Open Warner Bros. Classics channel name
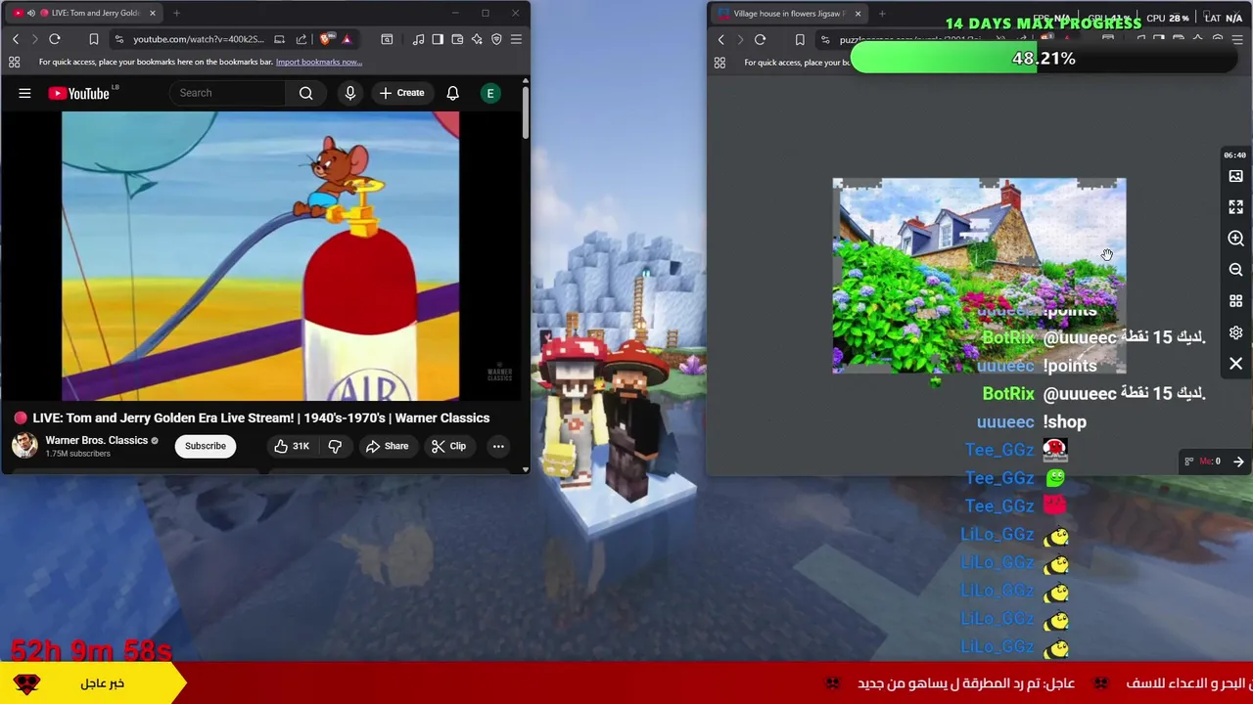The height and width of the screenshot is (704, 1253). click(x=96, y=440)
